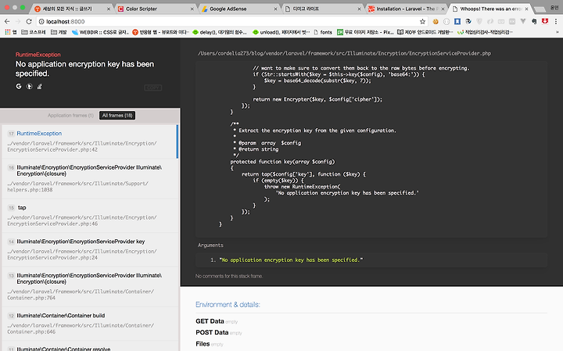
Task: Reload the localhost page
Action: [x=29, y=22]
